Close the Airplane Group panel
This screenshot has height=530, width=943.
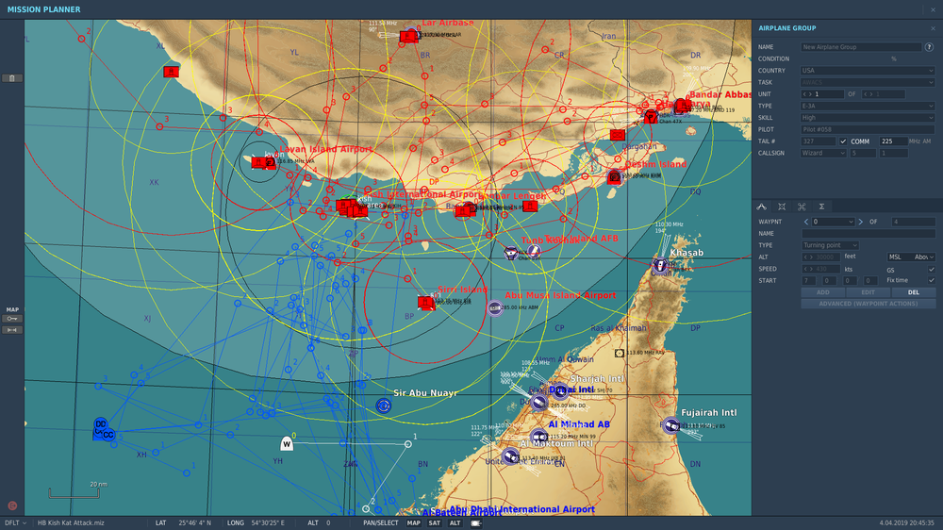(x=933, y=28)
